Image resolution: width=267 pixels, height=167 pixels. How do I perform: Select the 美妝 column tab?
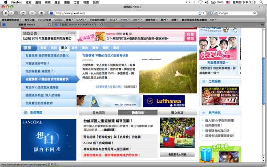pyautogui.click(x=85, y=48)
